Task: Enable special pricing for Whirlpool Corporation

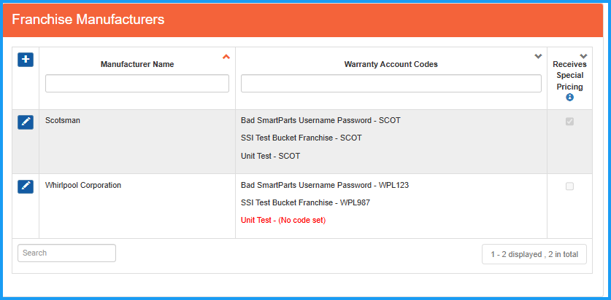Action: (x=569, y=186)
